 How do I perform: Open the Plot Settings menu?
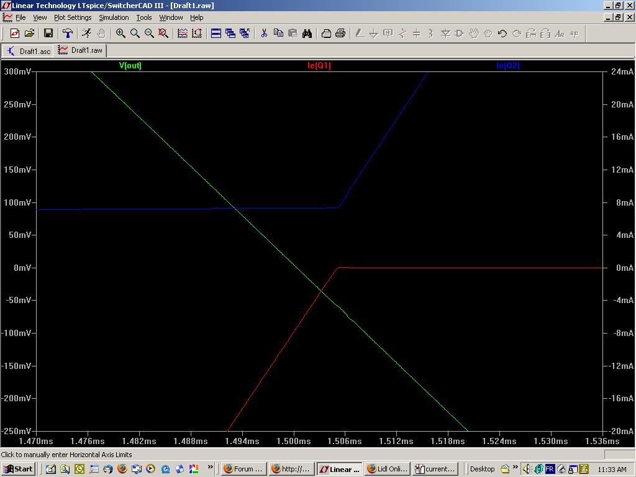click(x=73, y=17)
